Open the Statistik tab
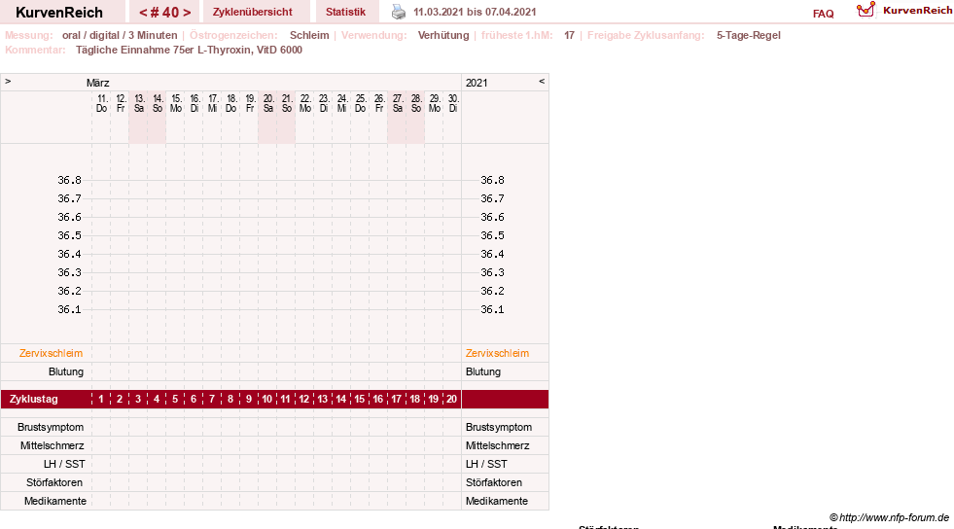 click(345, 13)
